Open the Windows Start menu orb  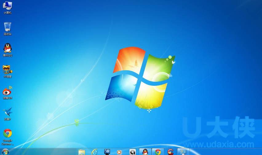coord(5,152)
